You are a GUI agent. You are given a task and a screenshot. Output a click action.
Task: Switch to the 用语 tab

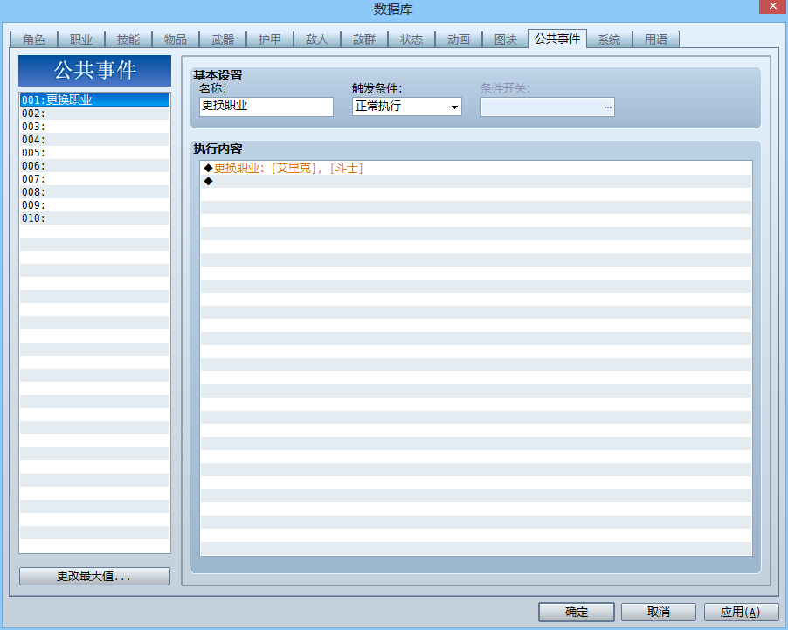click(656, 39)
